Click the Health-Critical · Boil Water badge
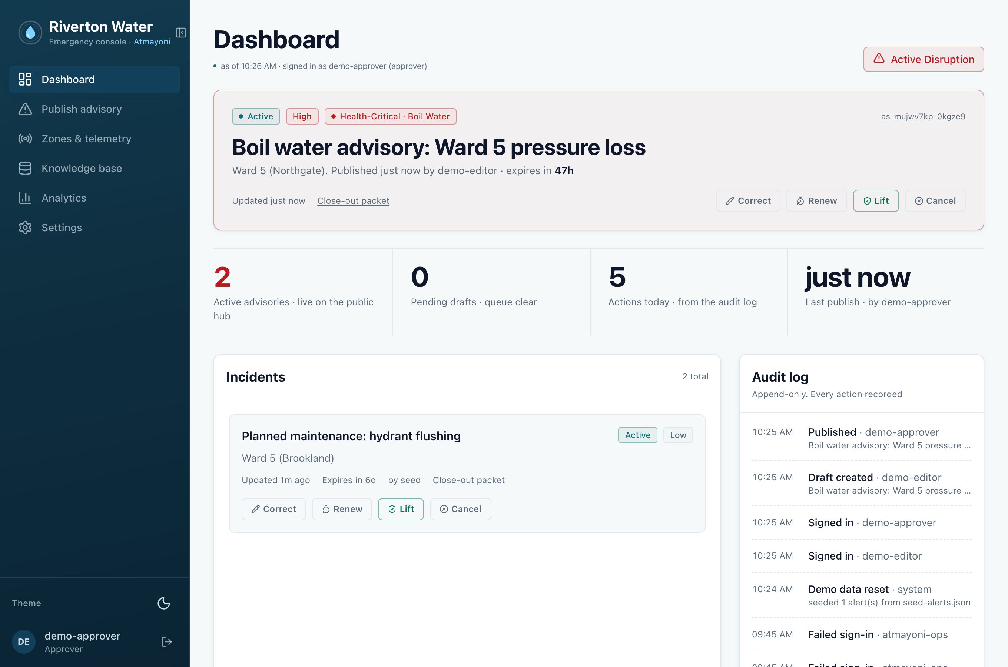The image size is (1008, 667). [x=391, y=116]
